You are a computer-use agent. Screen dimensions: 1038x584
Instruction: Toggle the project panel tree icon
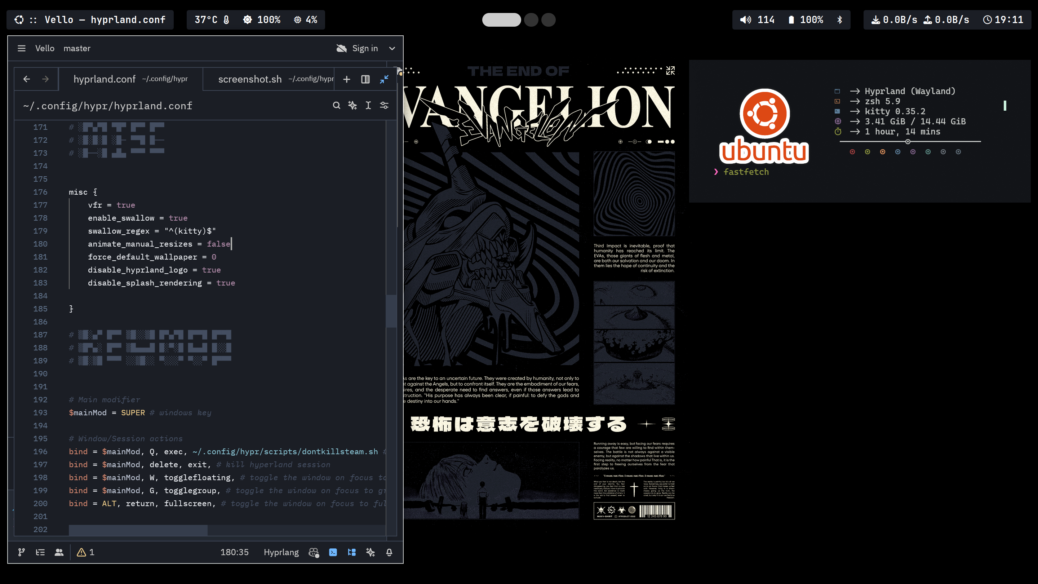[351, 552]
